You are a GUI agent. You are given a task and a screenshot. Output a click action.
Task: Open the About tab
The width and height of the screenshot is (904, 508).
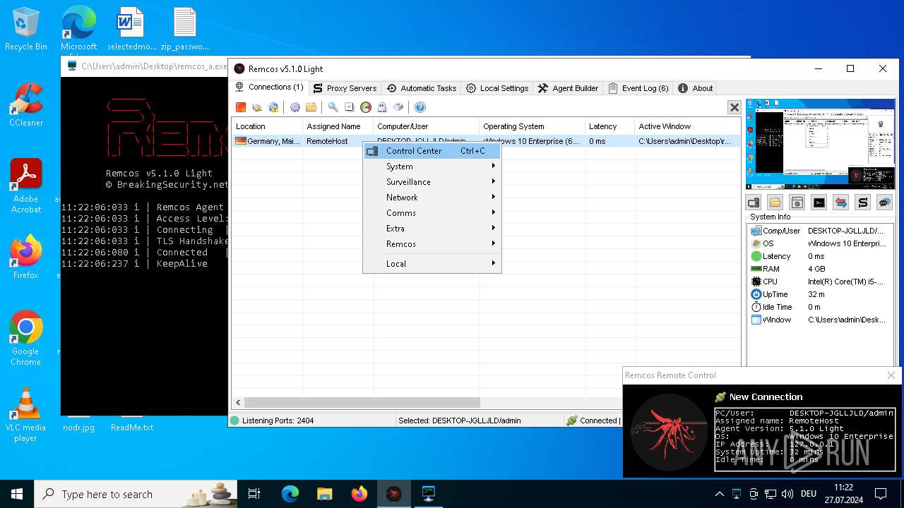click(x=696, y=88)
